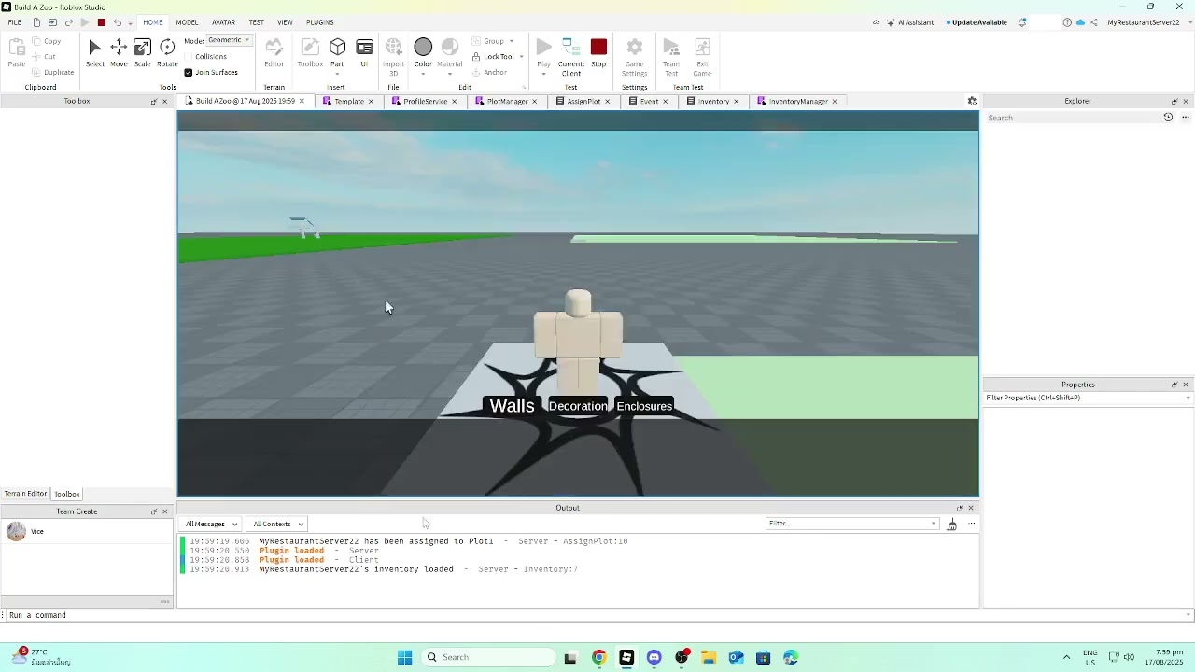Expand the Part dropdown arrow

pos(337,74)
